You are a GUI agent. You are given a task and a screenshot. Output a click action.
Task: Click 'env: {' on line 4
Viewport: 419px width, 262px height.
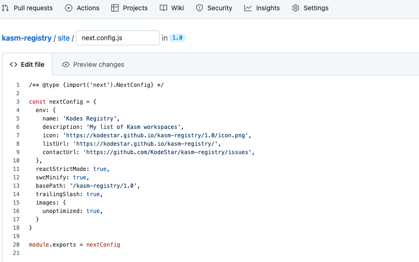tap(46, 110)
